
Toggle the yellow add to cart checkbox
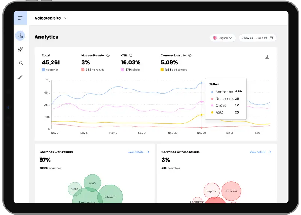[162, 70]
